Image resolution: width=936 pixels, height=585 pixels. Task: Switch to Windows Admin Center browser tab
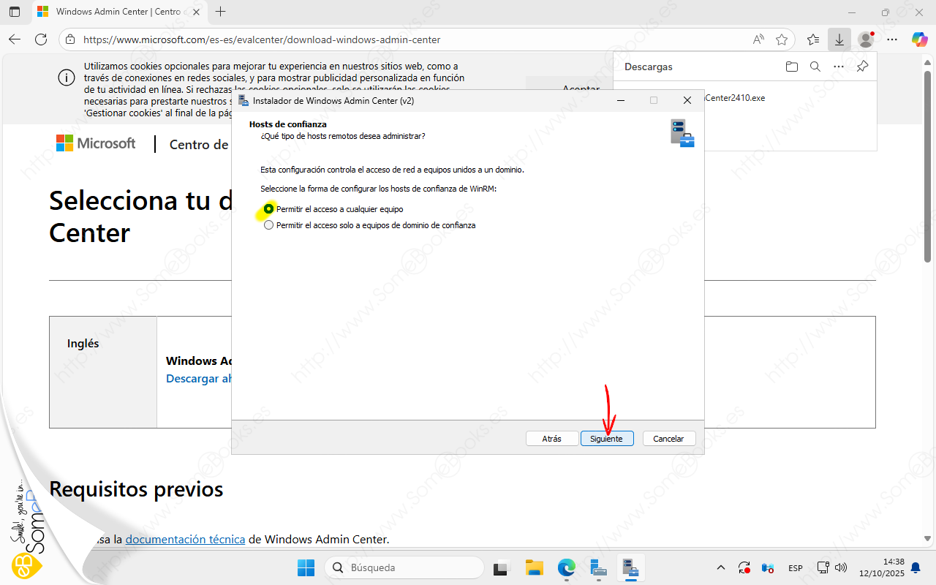(x=117, y=12)
